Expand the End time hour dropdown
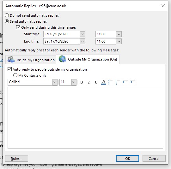The image size is (171, 169). [119, 41]
